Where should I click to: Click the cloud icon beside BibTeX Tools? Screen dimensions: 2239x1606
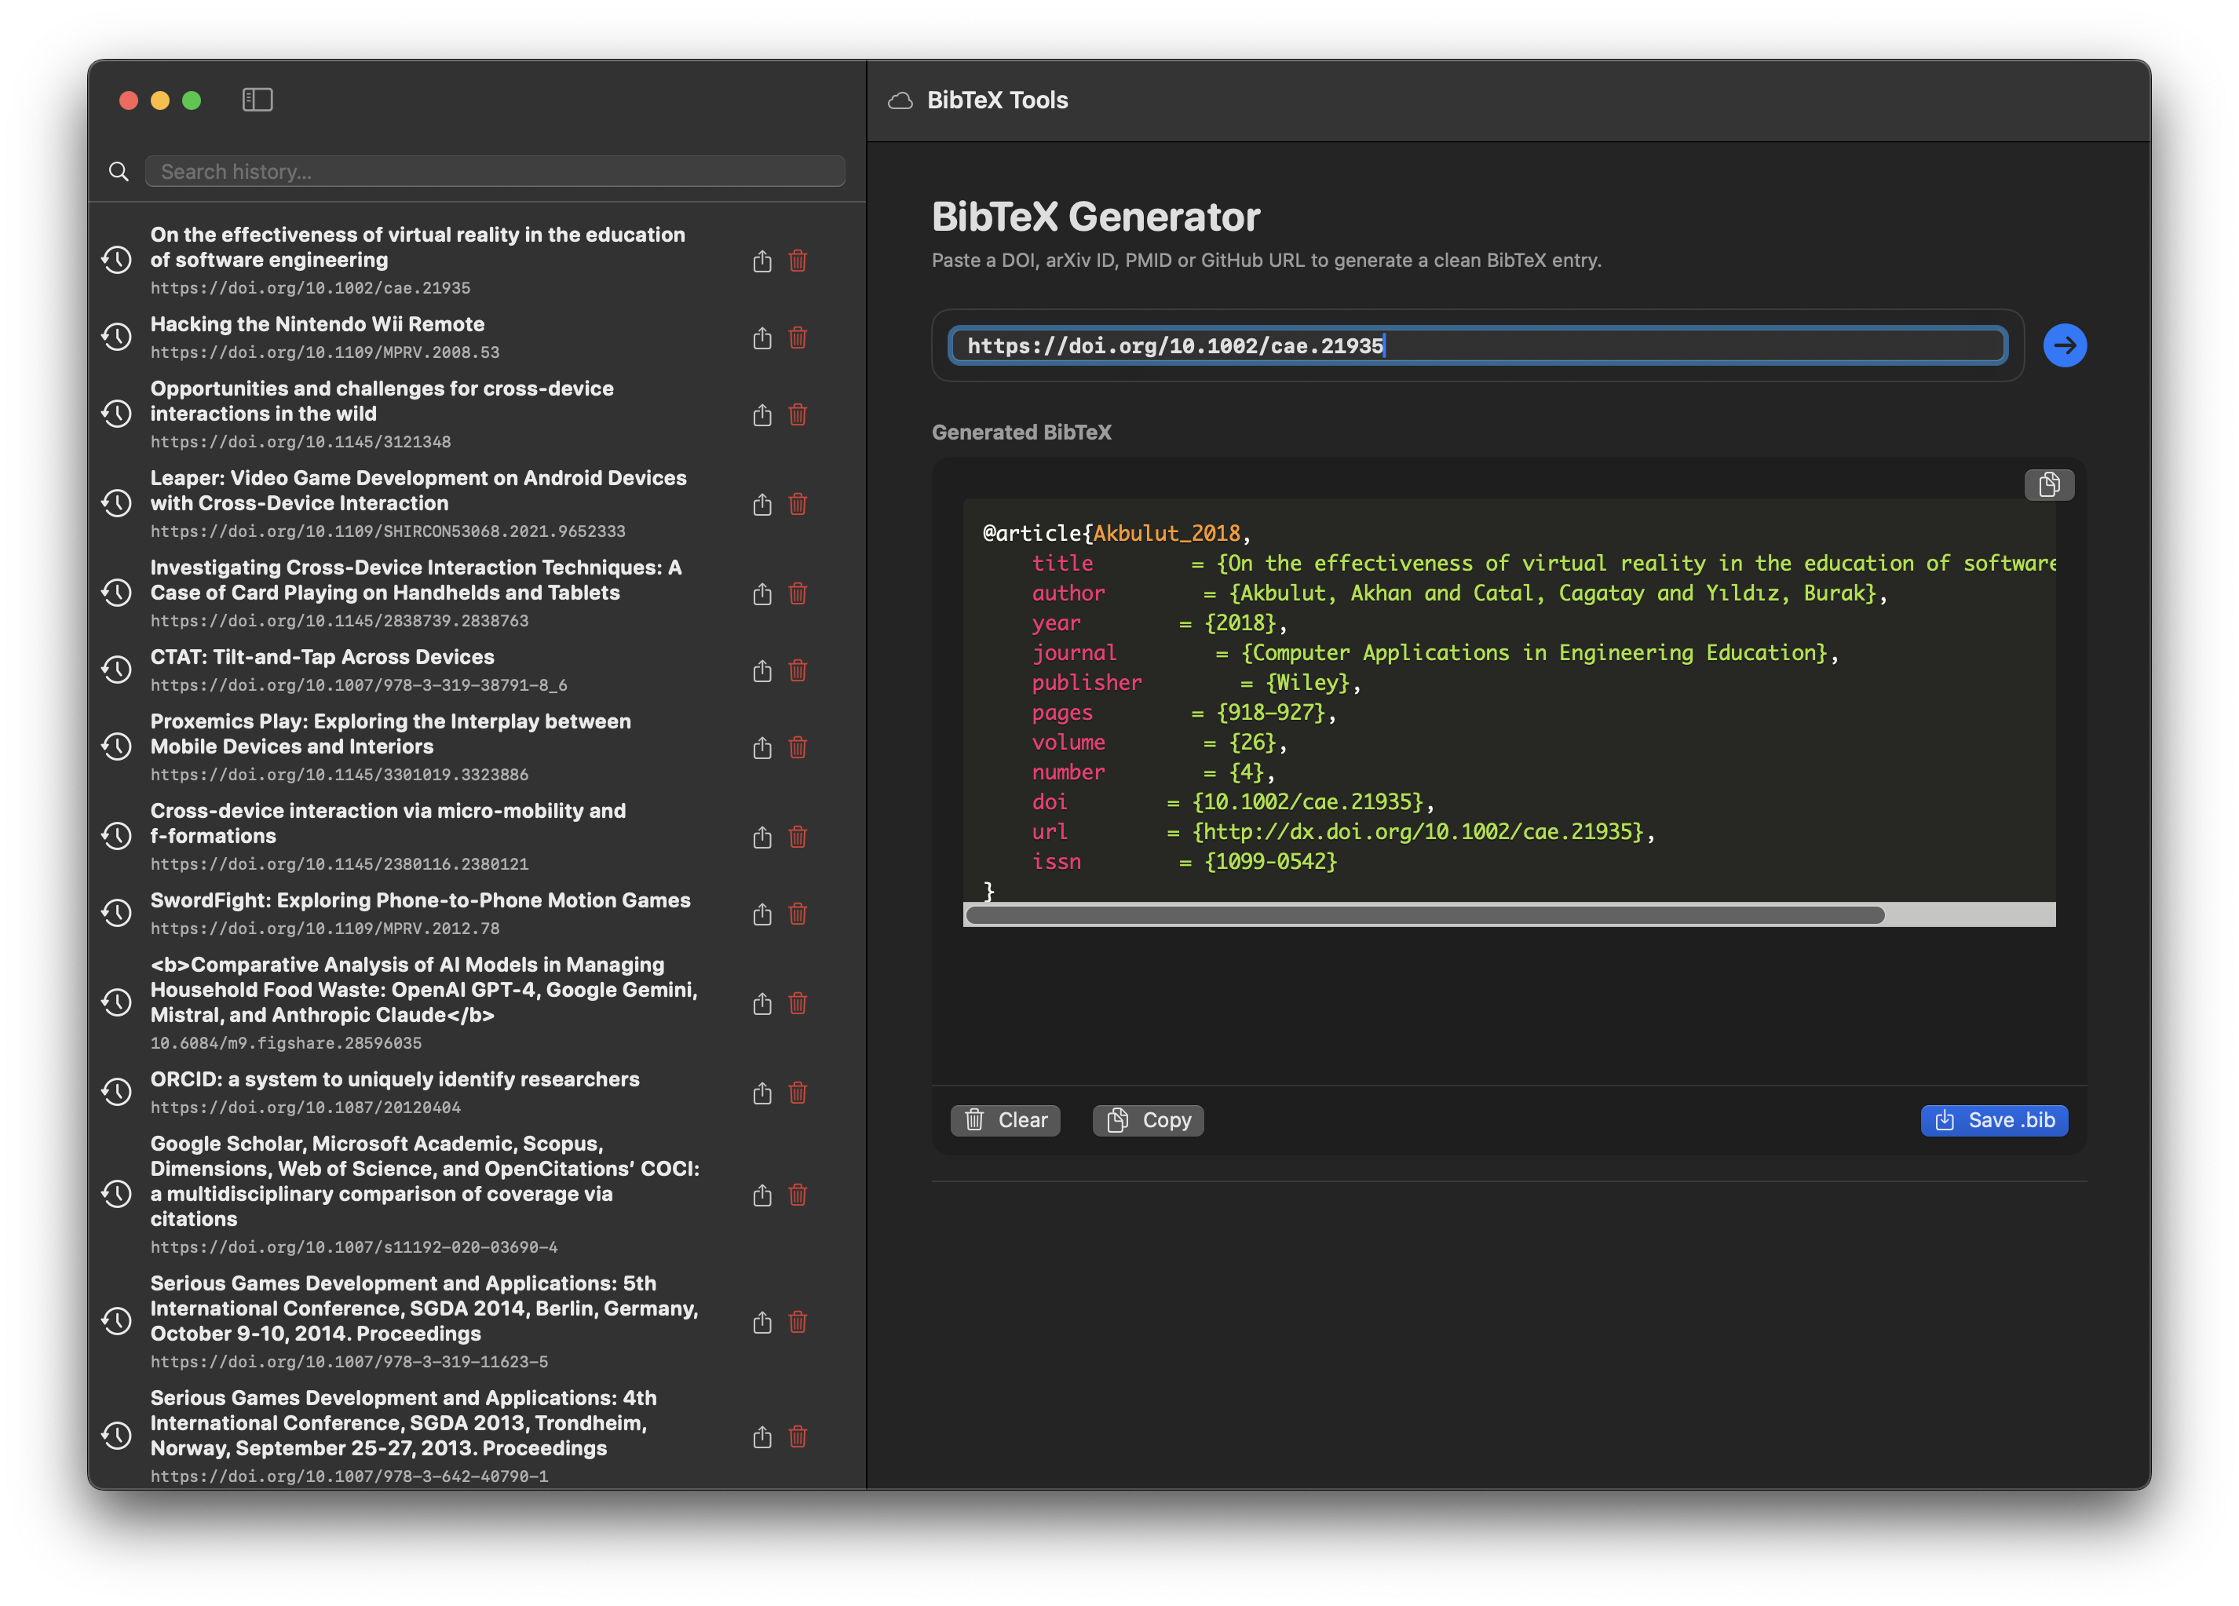[900, 100]
